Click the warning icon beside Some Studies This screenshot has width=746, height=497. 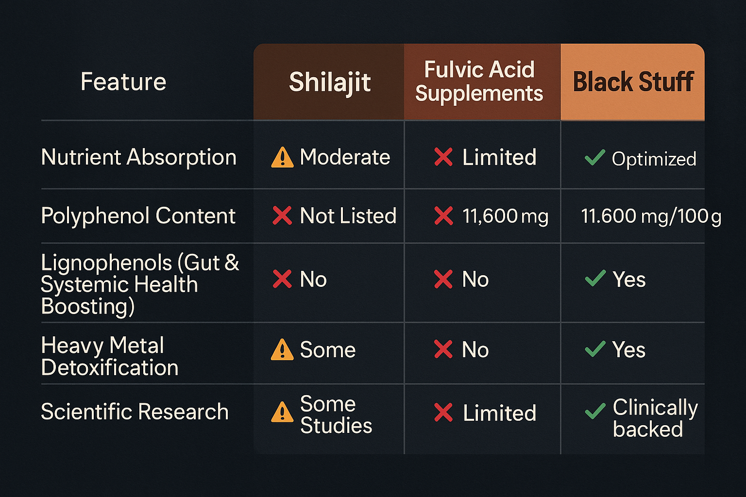coord(282,413)
